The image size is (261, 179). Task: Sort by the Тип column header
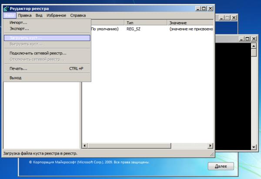click(146, 22)
